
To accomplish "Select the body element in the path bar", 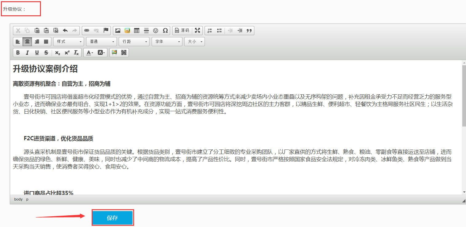I will [x=18, y=199].
